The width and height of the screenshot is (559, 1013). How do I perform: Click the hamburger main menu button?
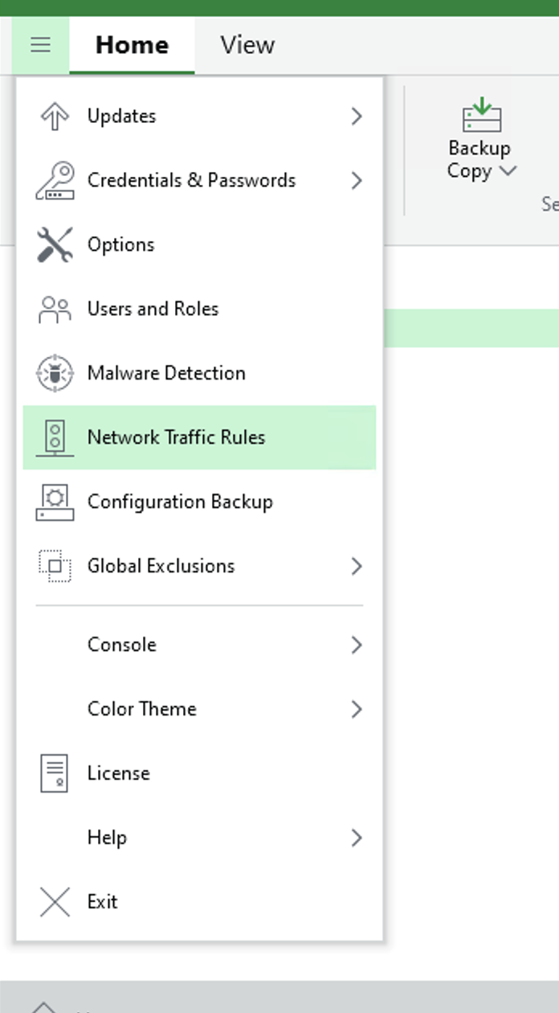tap(40, 45)
